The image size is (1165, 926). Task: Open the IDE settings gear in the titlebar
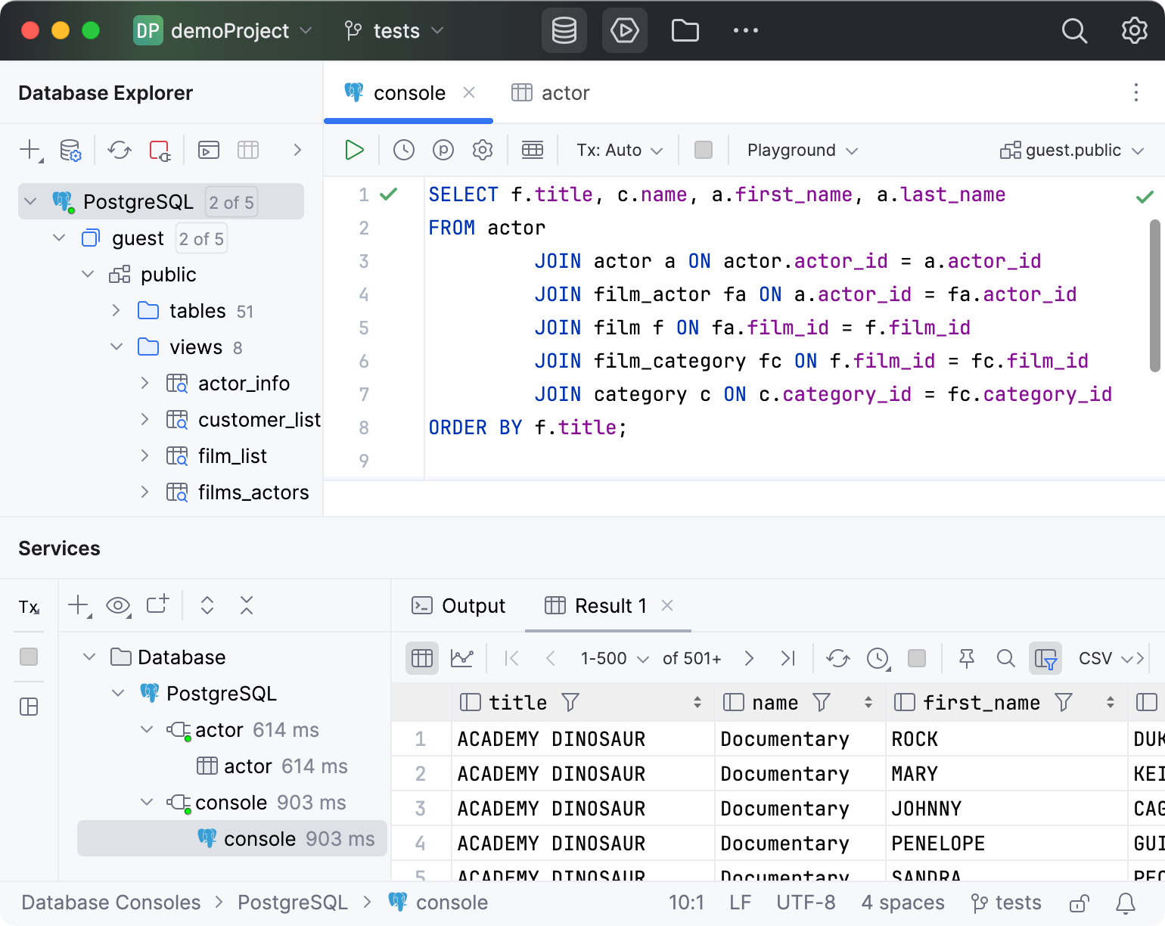(1133, 31)
